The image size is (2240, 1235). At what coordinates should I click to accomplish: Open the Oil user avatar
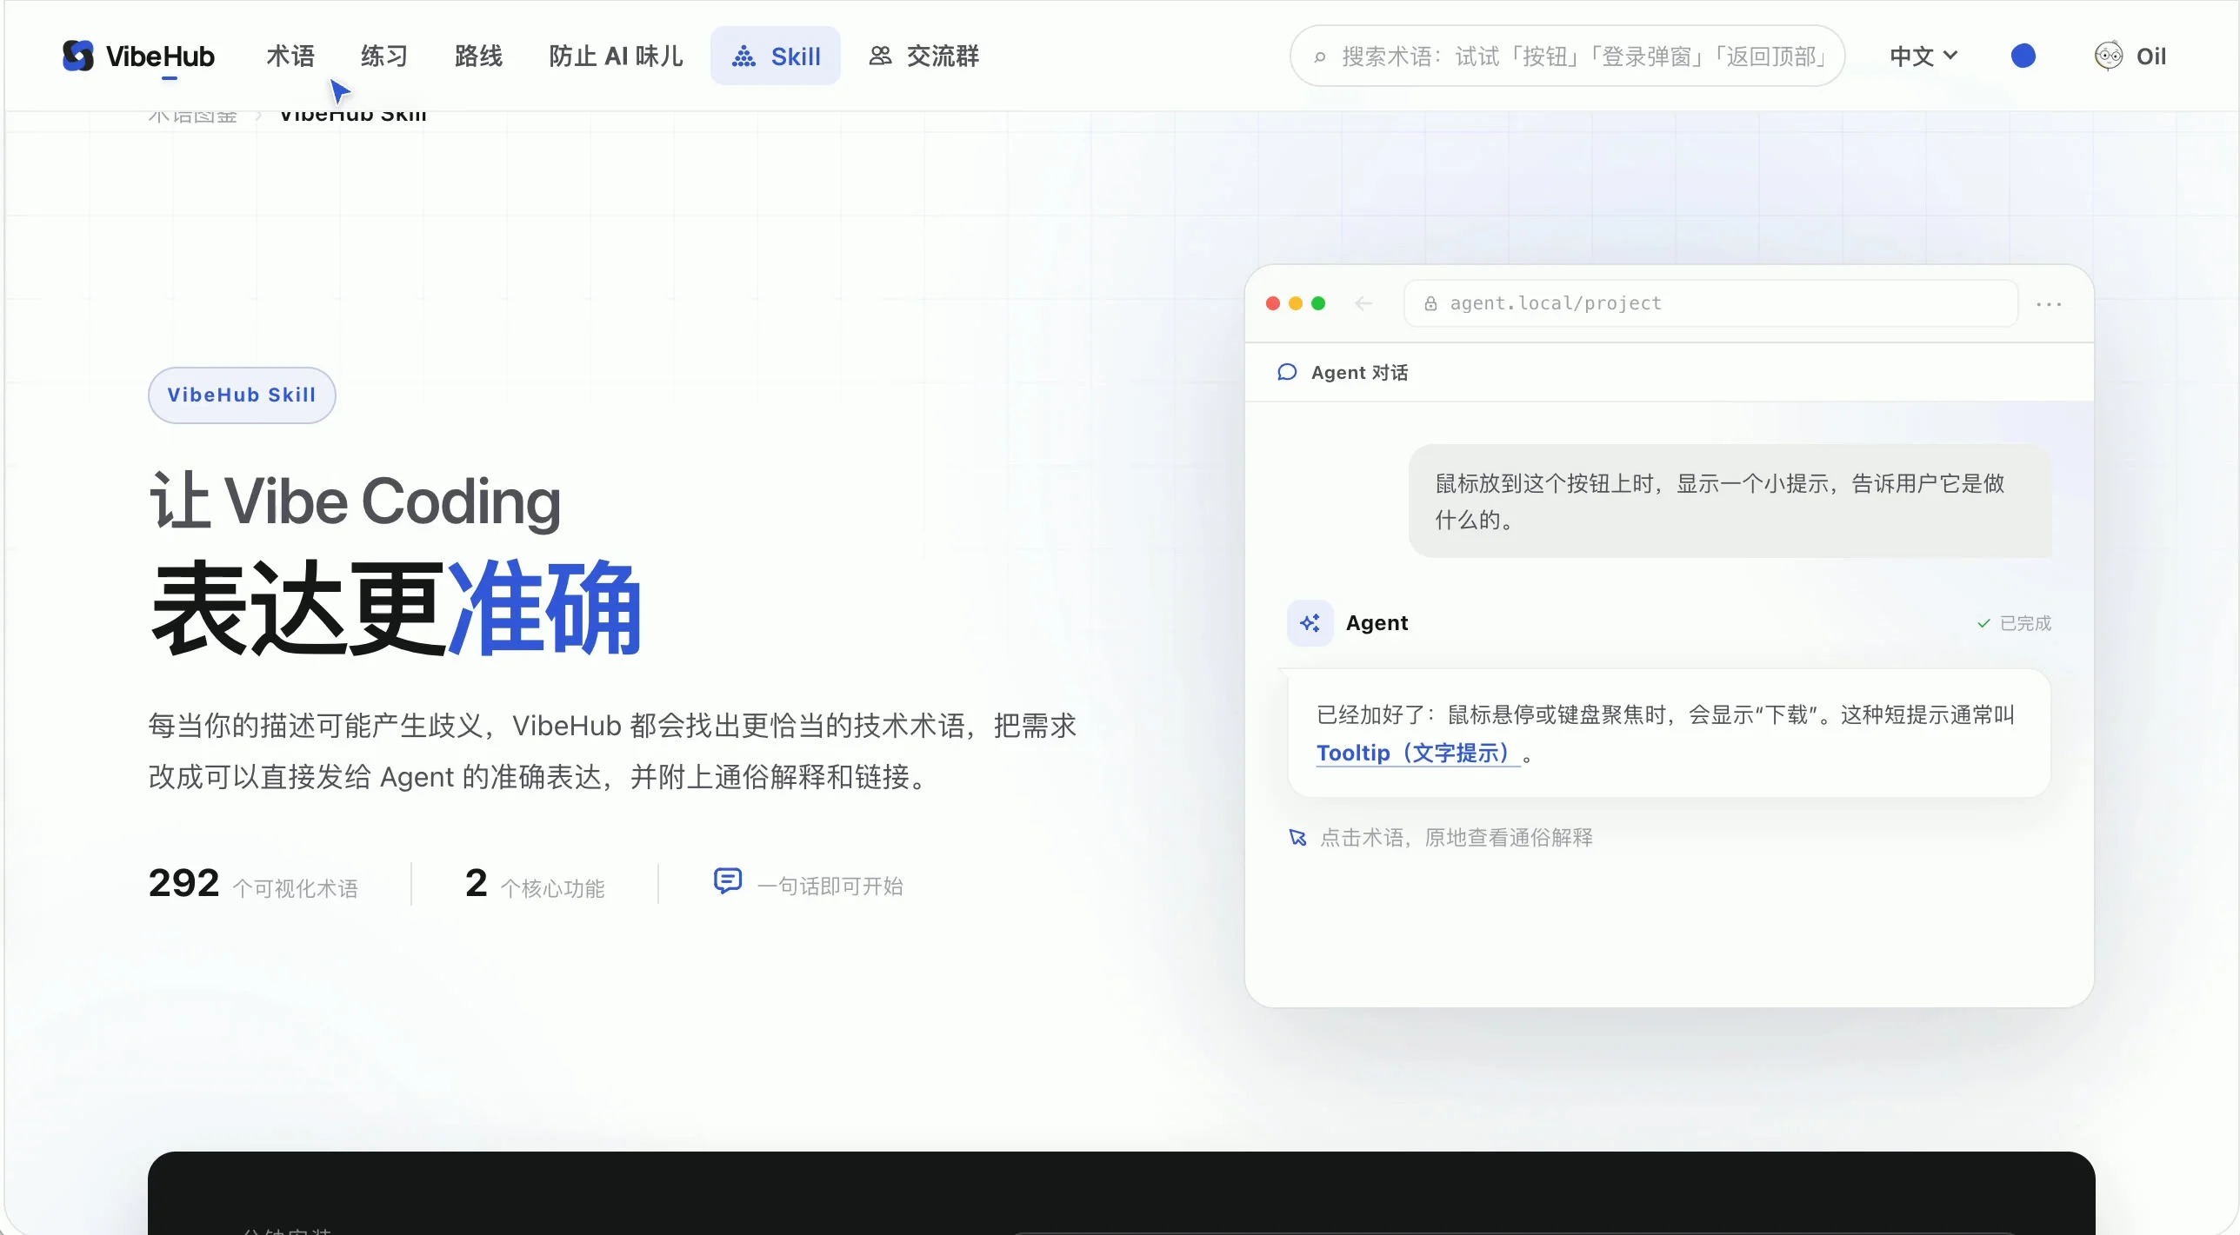[2109, 56]
